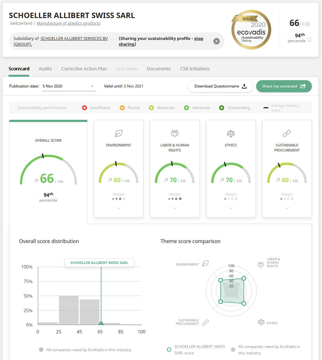Click the 'Valid until: 5 Nov 2021' text
The height and width of the screenshot is (360, 322).
123,86
